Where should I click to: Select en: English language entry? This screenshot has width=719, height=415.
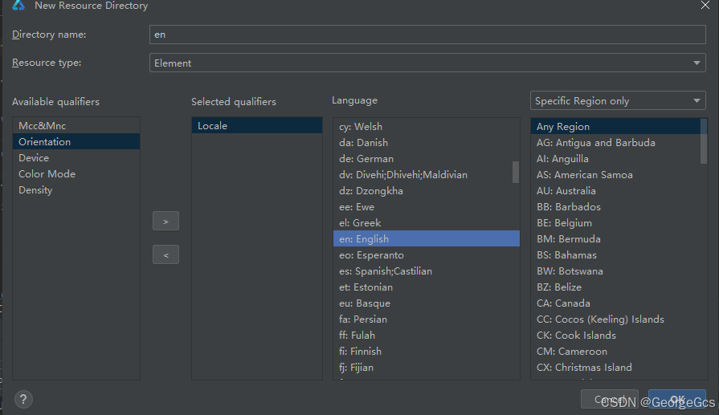pyautogui.click(x=364, y=239)
